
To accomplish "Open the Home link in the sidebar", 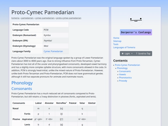I will tap(116, 38).
